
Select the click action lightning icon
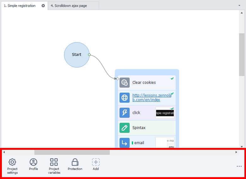coord(125,113)
